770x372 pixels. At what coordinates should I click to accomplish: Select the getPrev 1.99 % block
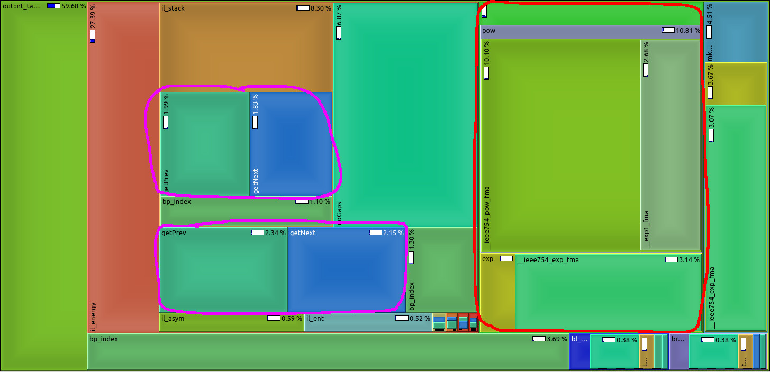(x=205, y=144)
